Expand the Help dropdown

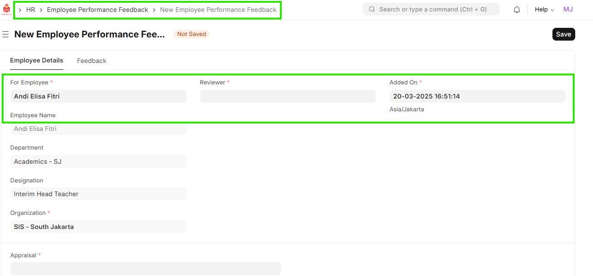point(544,10)
